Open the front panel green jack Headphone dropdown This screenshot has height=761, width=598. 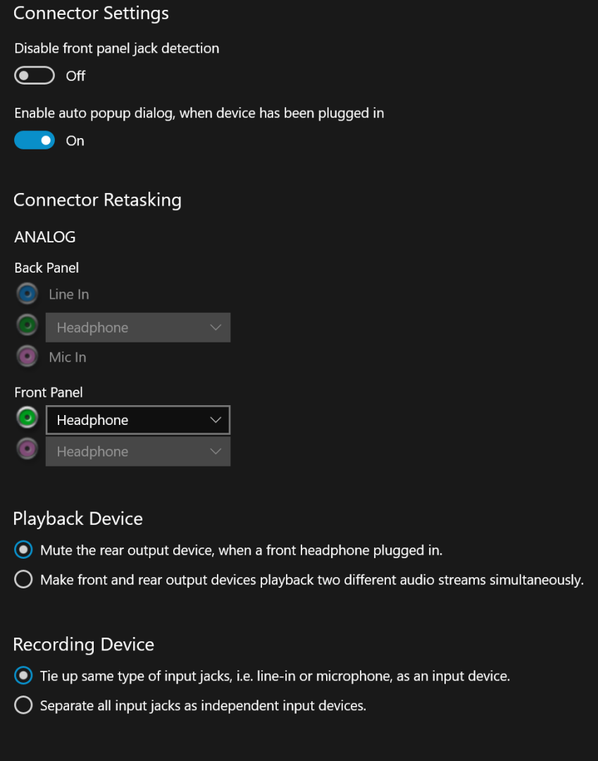coord(138,420)
